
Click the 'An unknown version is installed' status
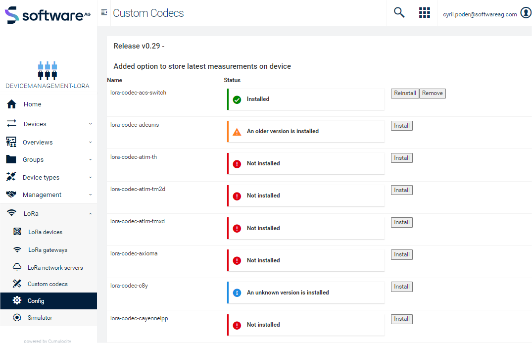pos(288,293)
